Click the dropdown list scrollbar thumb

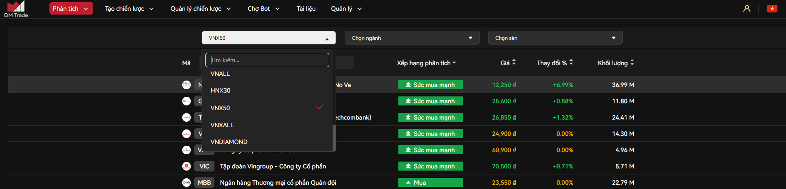[x=334, y=138]
